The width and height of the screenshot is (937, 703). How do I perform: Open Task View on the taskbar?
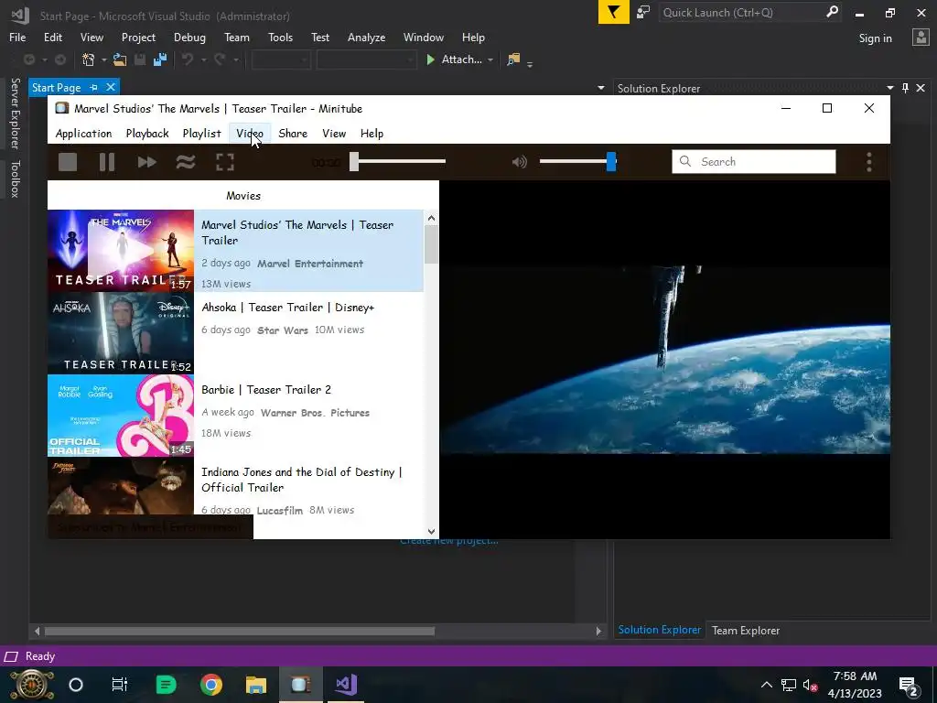[x=120, y=685]
